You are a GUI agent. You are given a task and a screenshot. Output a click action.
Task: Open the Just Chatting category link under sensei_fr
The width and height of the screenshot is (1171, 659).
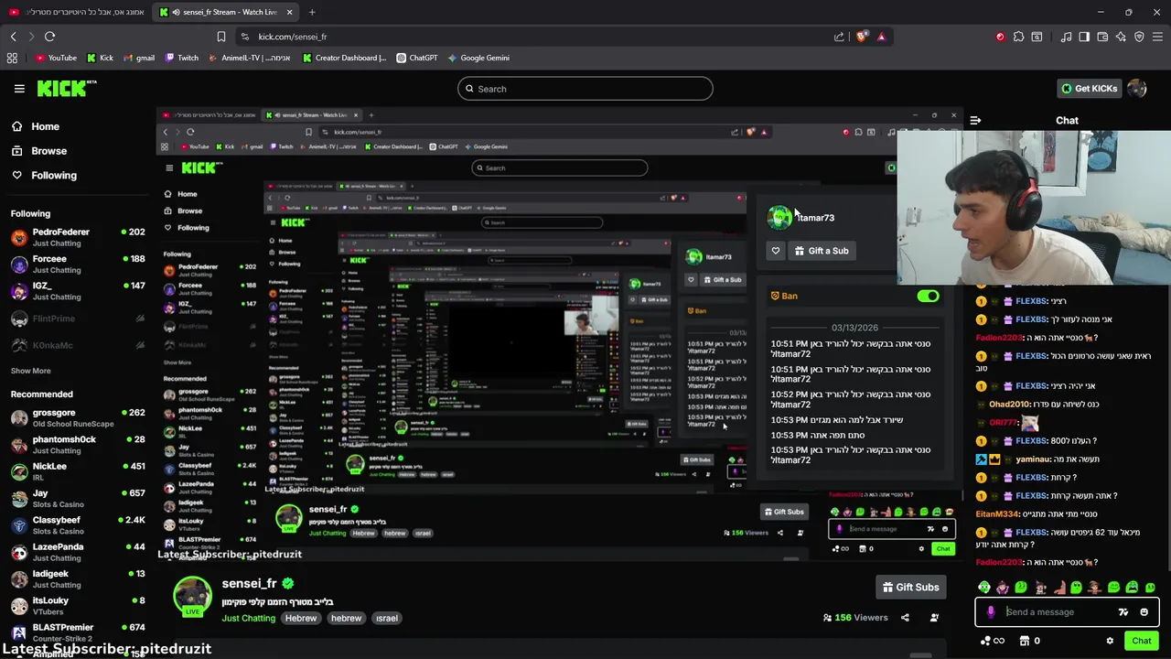pos(248,618)
